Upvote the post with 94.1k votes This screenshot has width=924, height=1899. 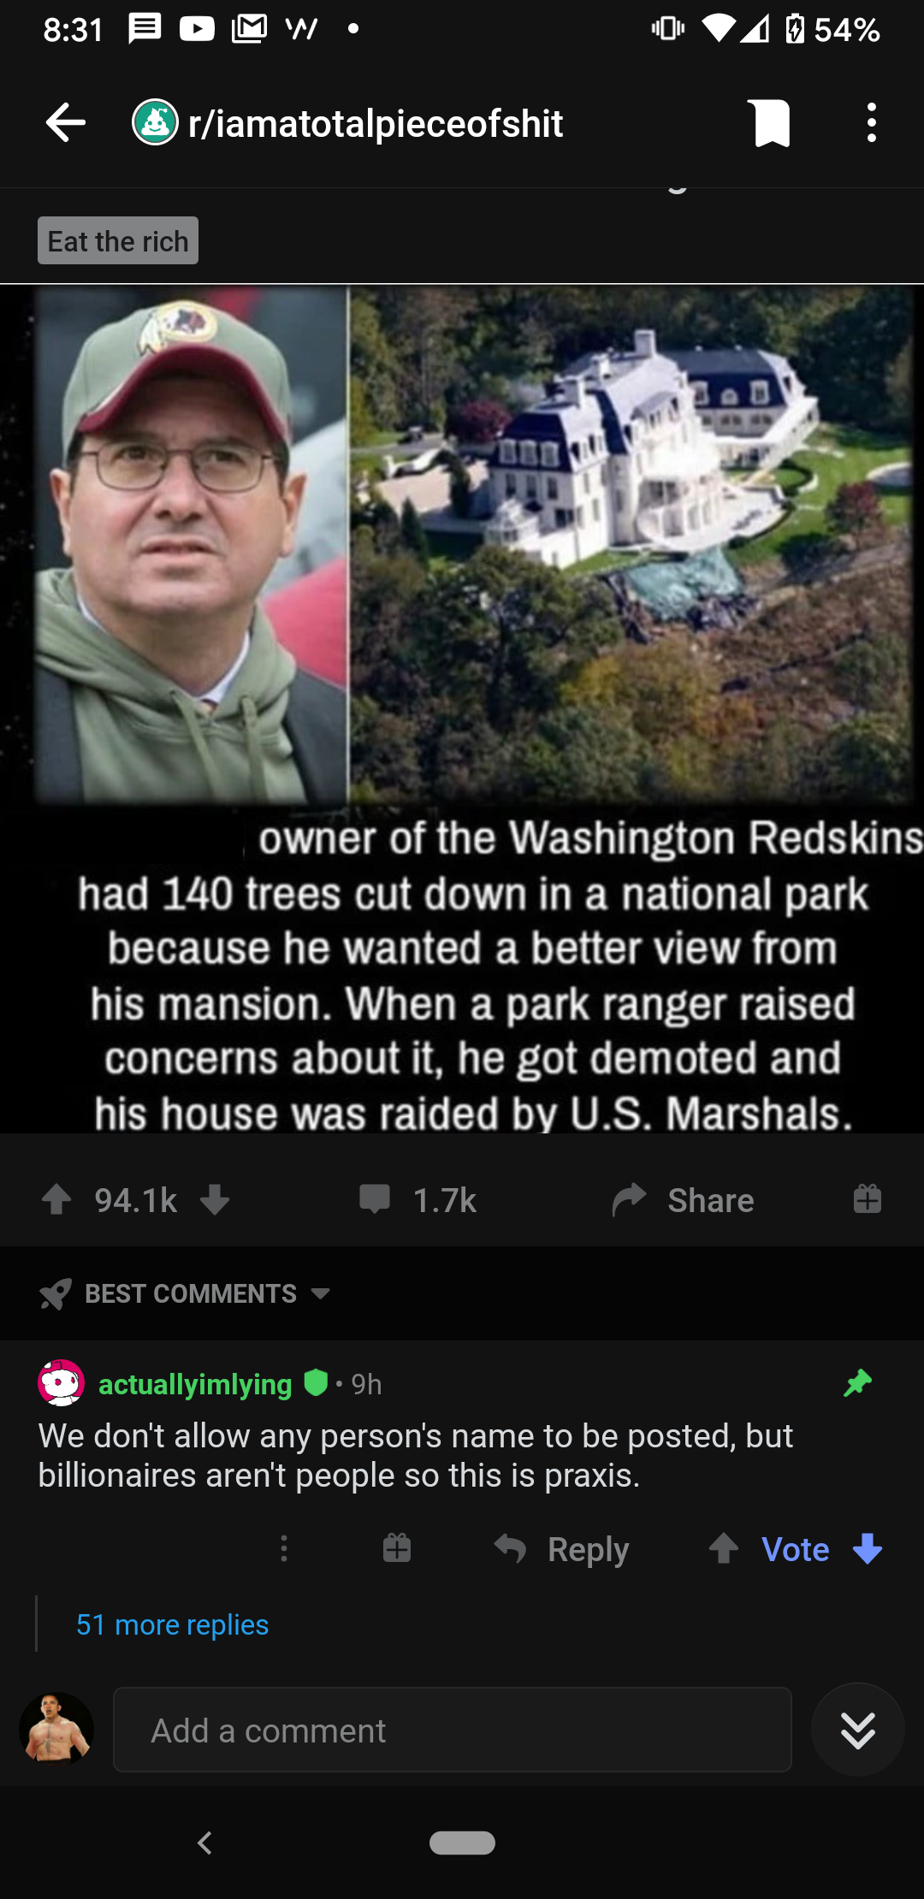point(57,1199)
